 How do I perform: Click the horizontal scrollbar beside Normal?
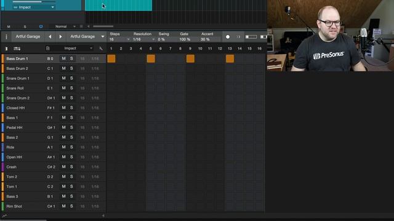103,26
